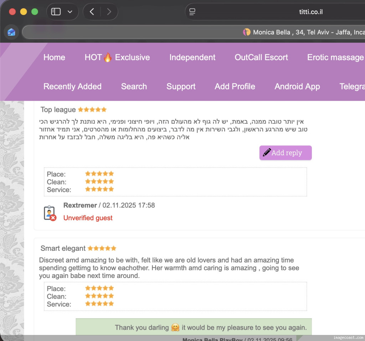Screen dimensions: 365x341
Task: Click Add Profile in the navigation
Action: click(x=235, y=87)
